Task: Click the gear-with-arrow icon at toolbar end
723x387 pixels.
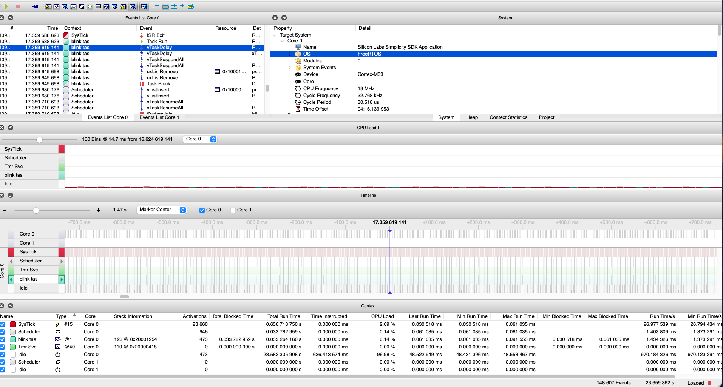Action: [x=191, y=6]
